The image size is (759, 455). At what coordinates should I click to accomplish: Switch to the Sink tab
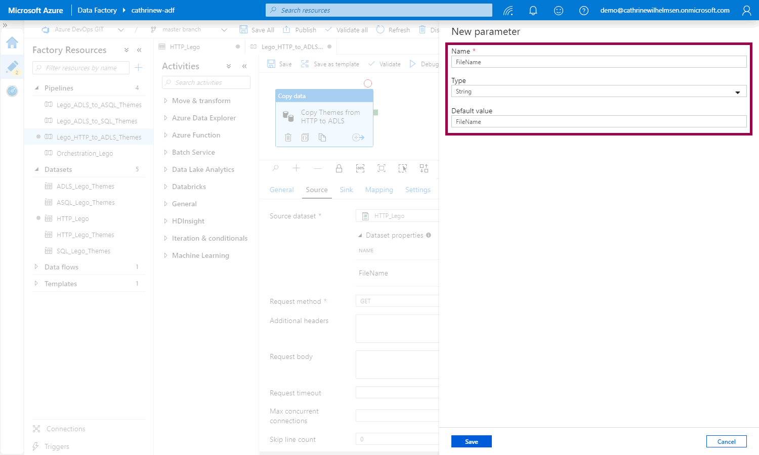tap(346, 190)
